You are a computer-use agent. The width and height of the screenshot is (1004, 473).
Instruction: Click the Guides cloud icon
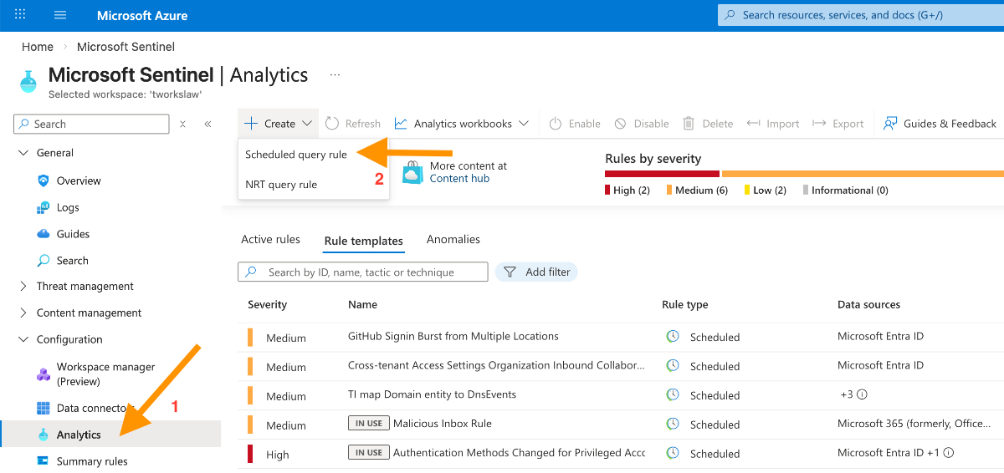click(x=44, y=234)
